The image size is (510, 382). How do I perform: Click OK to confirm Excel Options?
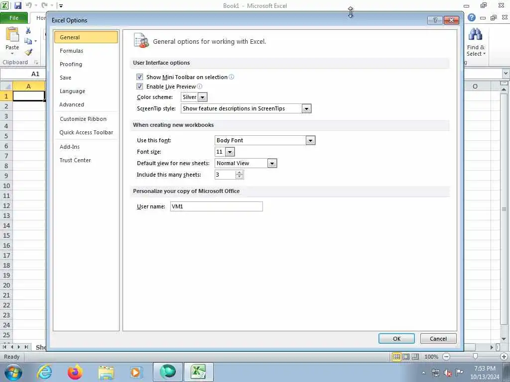pyautogui.click(x=396, y=339)
